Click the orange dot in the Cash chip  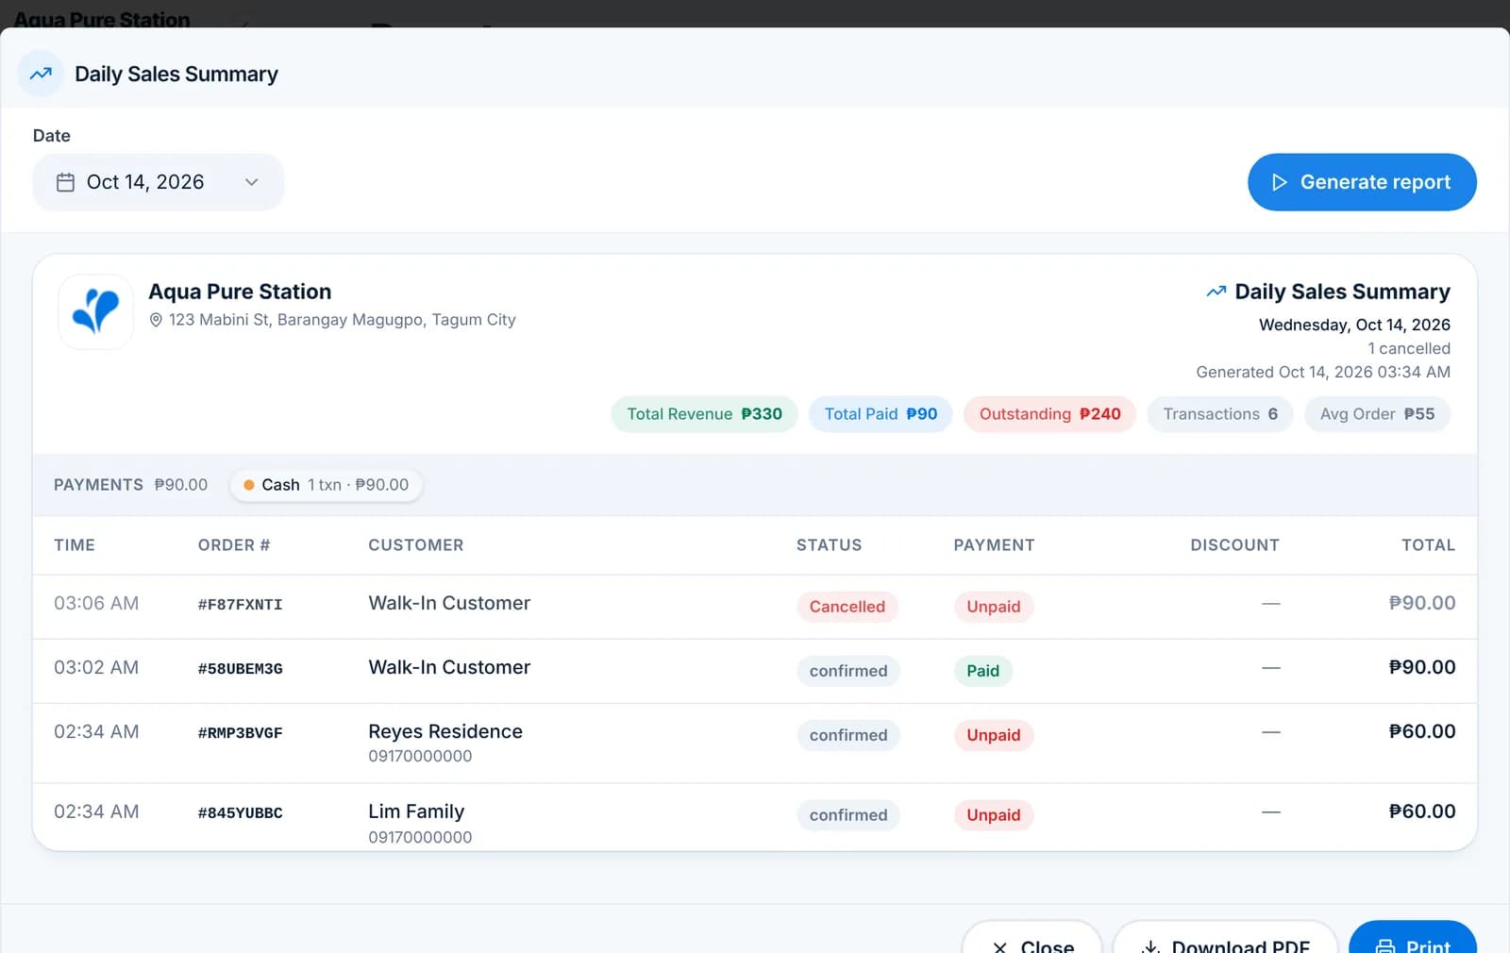pyautogui.click(x=249, y=485)
